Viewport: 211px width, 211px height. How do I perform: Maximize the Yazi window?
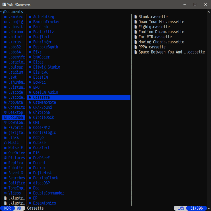pyautogui.click(x=195, y=4)
